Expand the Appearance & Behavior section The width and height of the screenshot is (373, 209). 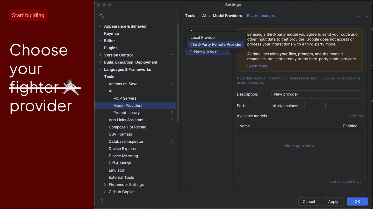(101, 26)
